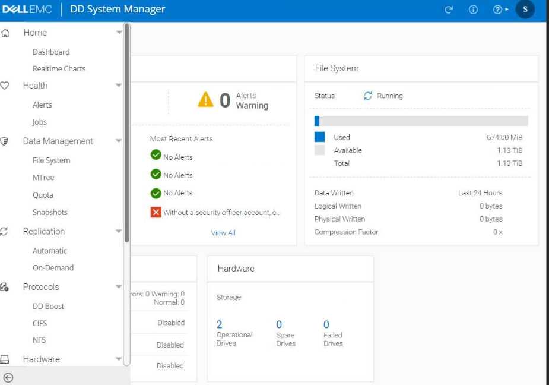The image size is (549, 385).
Task: Click the Health heart icon
Action: pos(5,86)
